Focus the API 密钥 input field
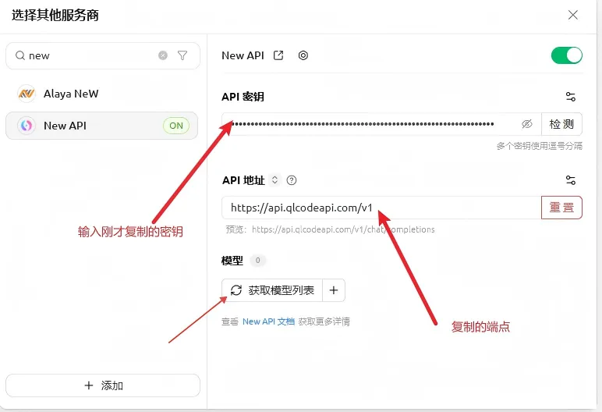602x412 pixels. click(381, 124)
